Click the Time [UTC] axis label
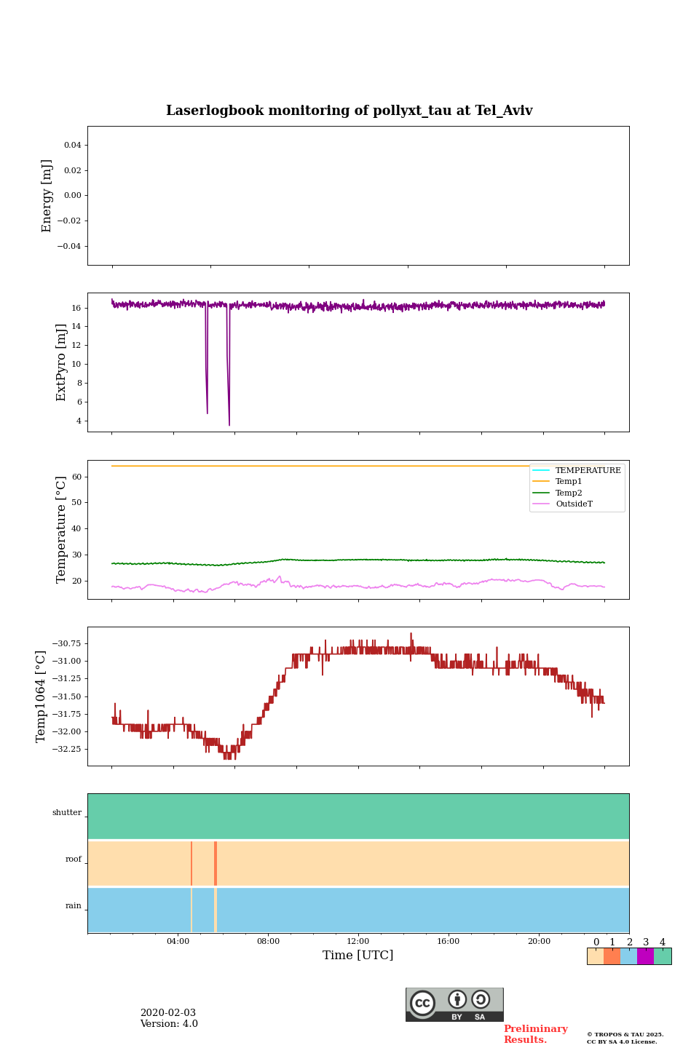This screenshot has width=699, height=1048. point(358,956)
